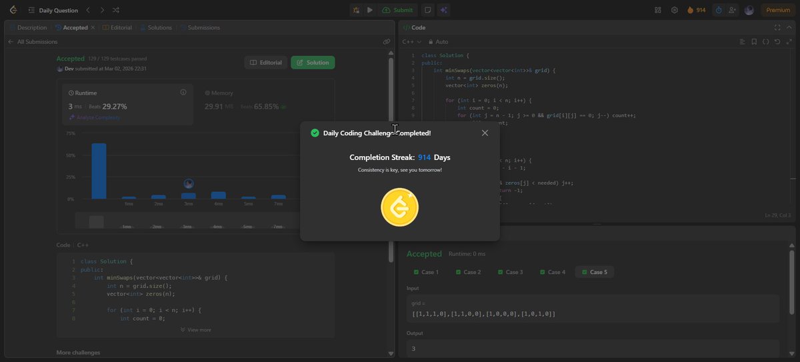
Task: Go to the previous question arrow
Action: point(88,10)
